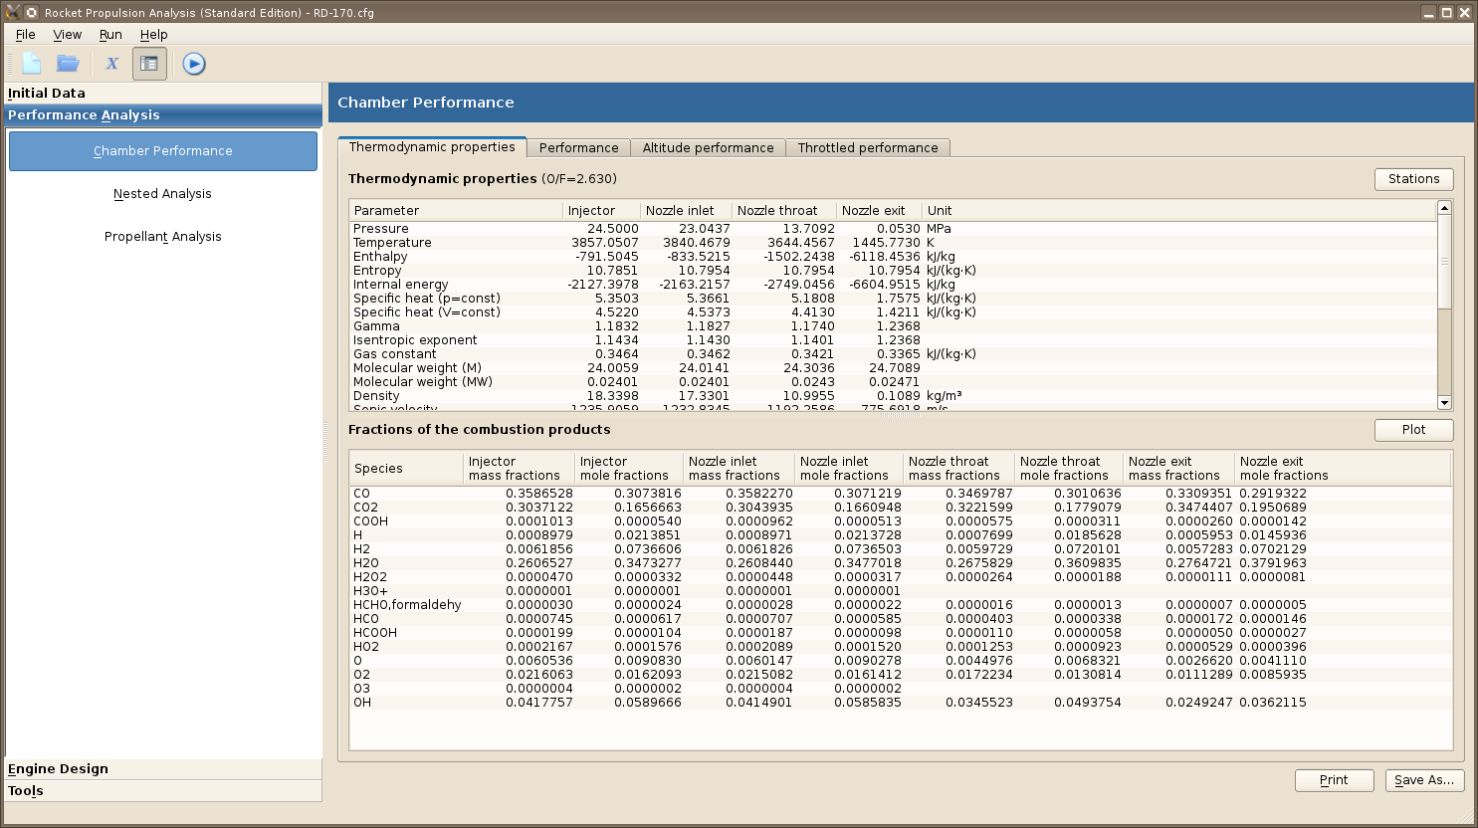Screen dimensions: 1478x828
Task: Select the Internal energy row
Action: point(893,285)
